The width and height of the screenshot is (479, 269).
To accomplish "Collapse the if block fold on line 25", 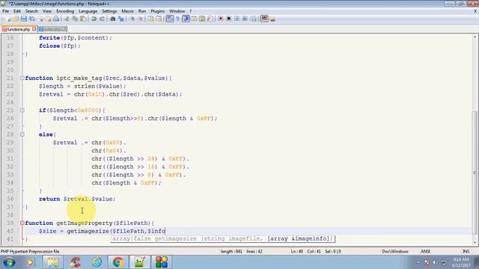I will pos(22,110).
